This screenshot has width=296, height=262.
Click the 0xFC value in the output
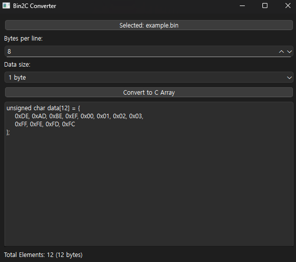coord(69,124)
